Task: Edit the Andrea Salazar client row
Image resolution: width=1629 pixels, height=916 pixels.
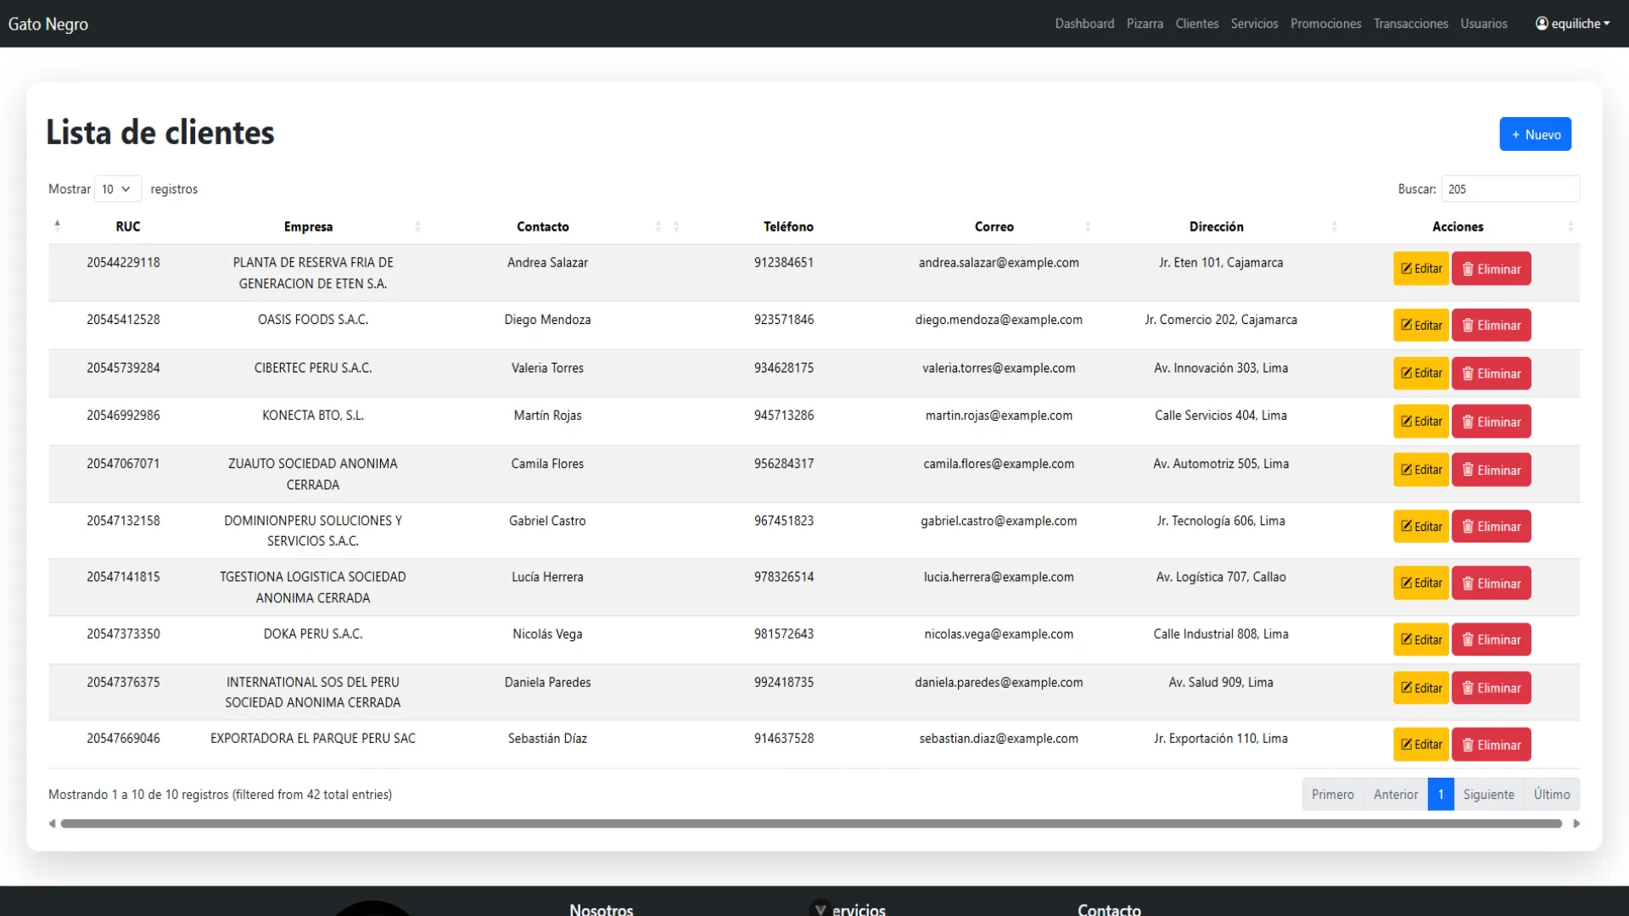Action: [x=1420, y=269]
